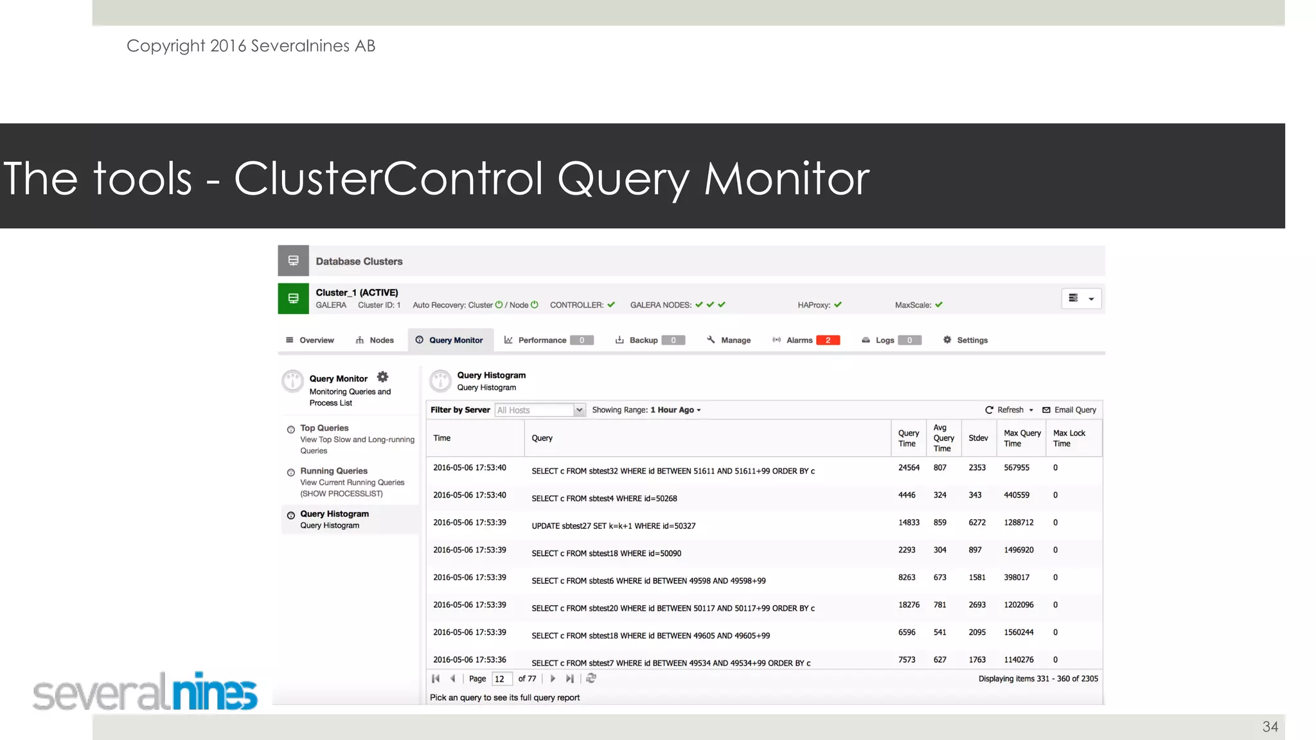Expand the Refresh options arrow
Image resolution: width=1316 pixels, height=740 pixels.
[1031, 410]
